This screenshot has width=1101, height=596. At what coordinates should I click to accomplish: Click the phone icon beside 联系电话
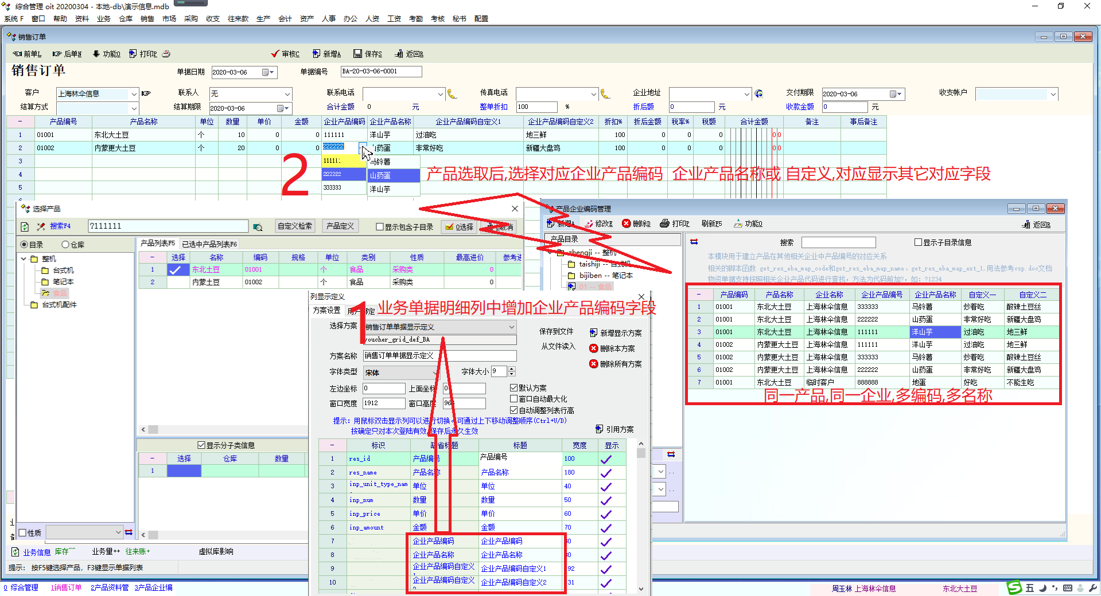(x=452, y=94)
